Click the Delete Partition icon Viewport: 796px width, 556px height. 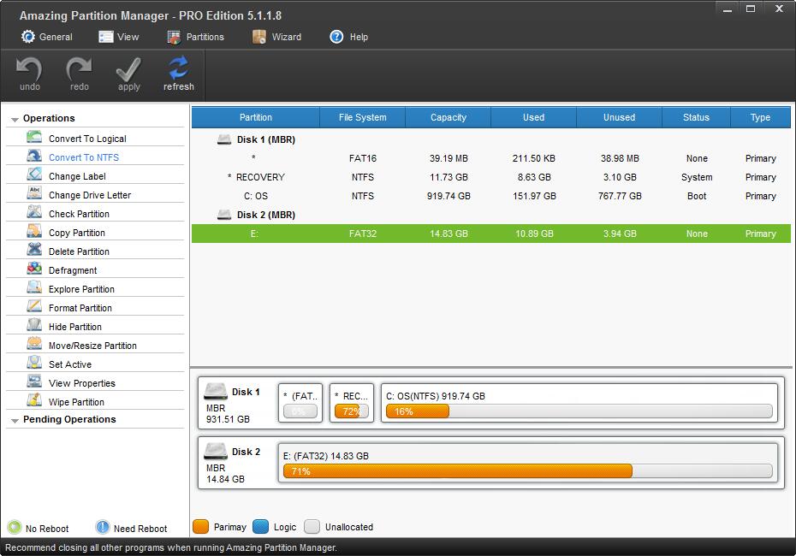34,250
